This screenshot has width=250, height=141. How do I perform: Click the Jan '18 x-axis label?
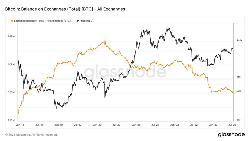[20, 125]
